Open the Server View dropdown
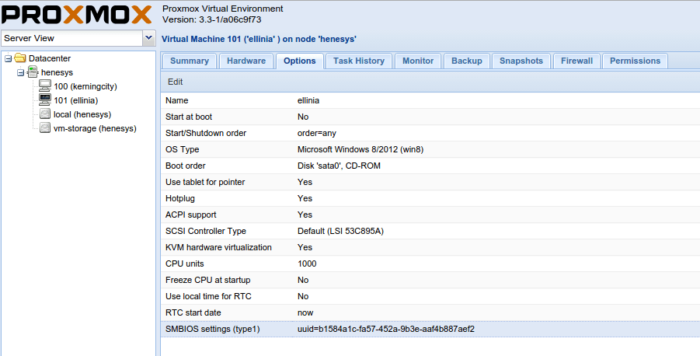This screenshot has height=356, width=700. tap(148, 38)
